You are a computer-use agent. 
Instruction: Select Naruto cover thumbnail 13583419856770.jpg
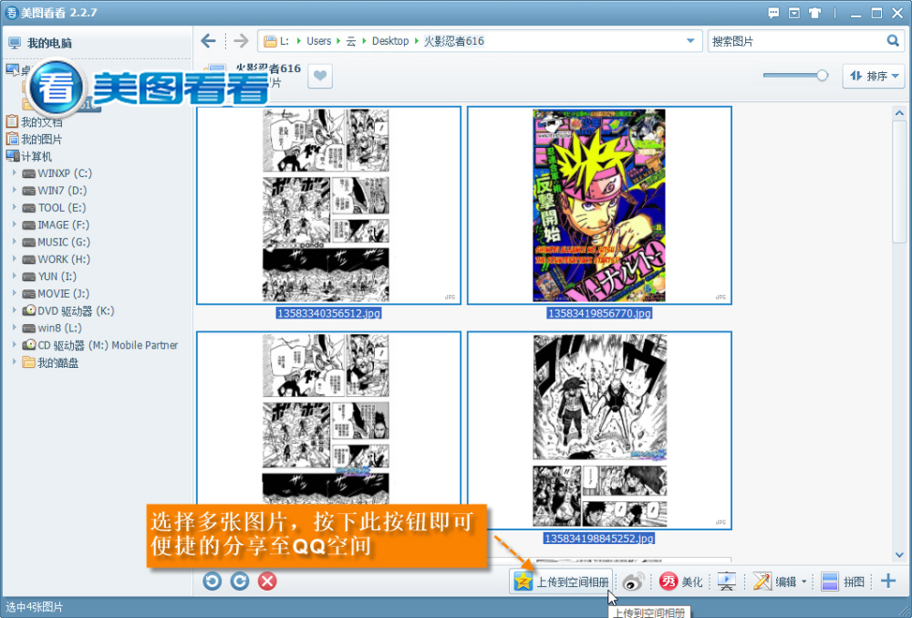pyautogui.click(x=599, y=205)
